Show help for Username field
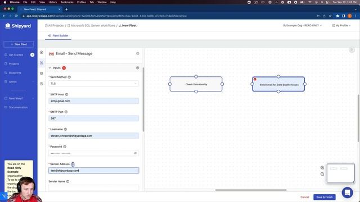Image resolution: width=360 pixels, height=202 pixels. tap(65, 130)
